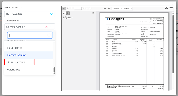The image size is (178, 96).
Task: Select Ramiro Aguilar in the list
Action: pyautogui.click(x=29, y=55)
